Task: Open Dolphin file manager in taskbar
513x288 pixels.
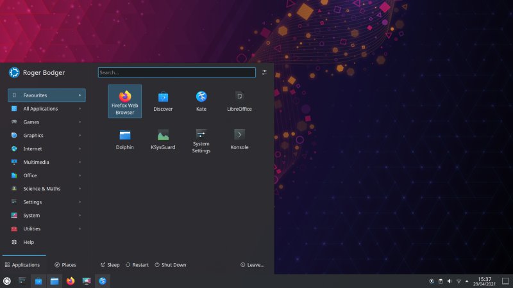Action: [55, 281]
